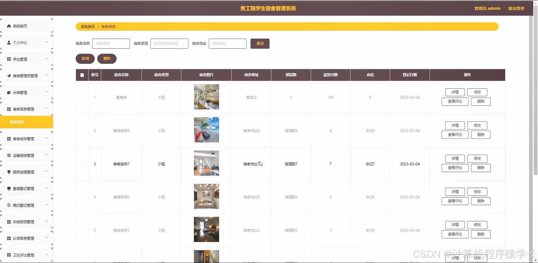Viewport: 538px width, 263px height.
Task: Click the vertical page scrollbar
Action: (535, 95)
